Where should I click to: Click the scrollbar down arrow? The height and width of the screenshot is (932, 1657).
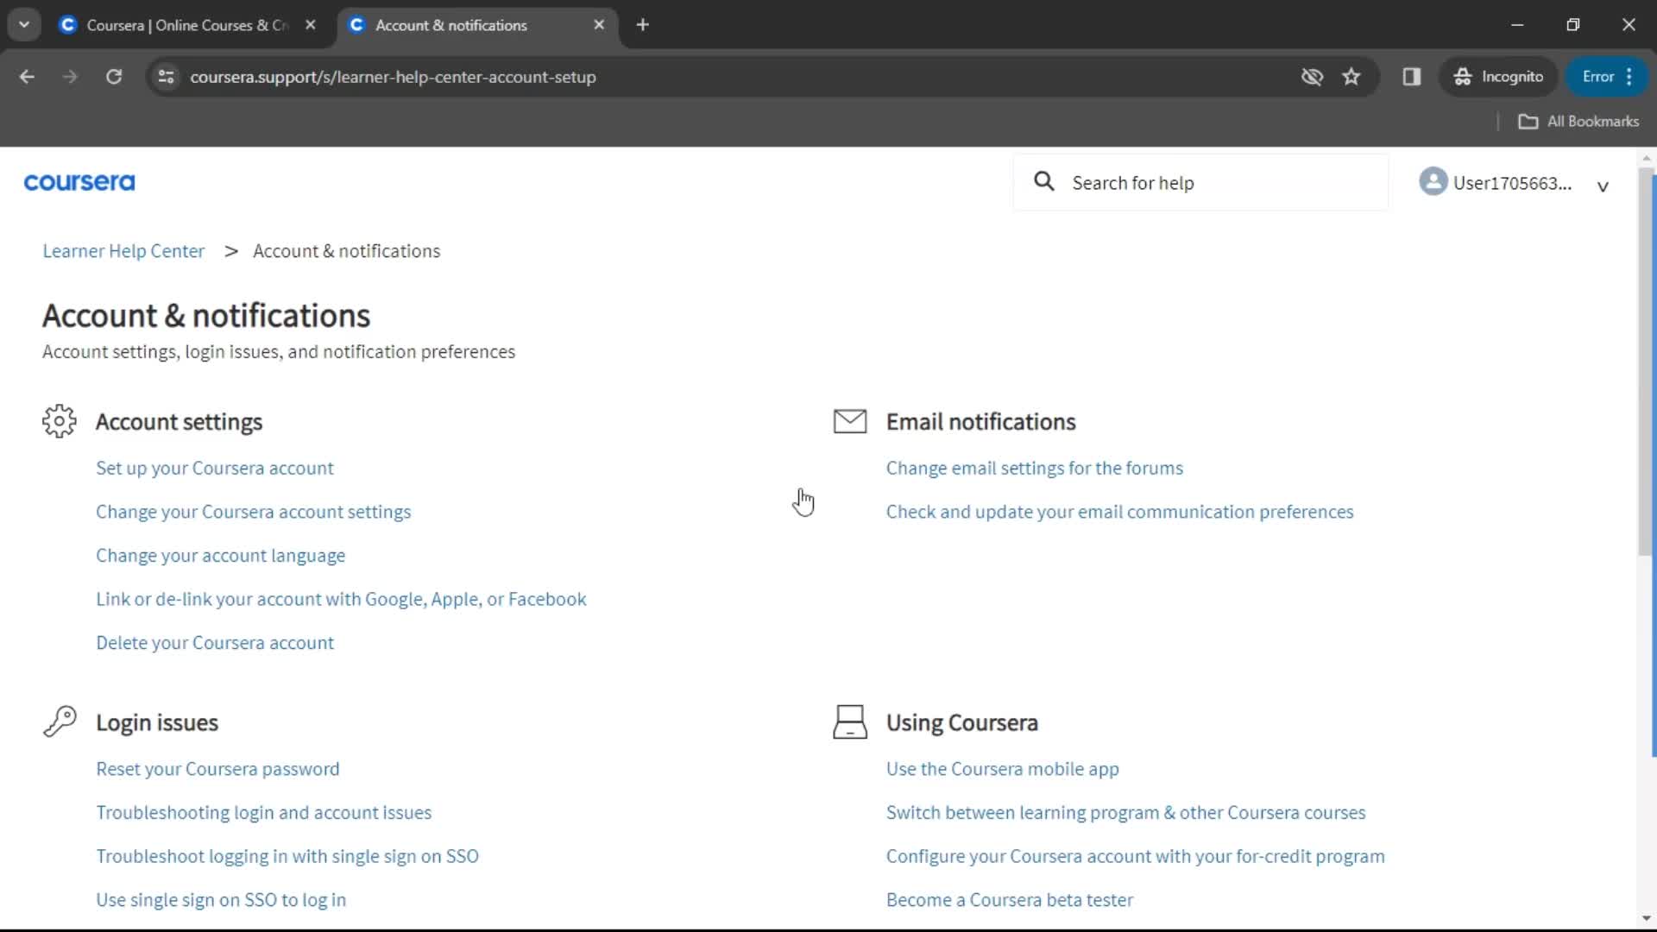pyautogui.click(x=1646, y=918)
